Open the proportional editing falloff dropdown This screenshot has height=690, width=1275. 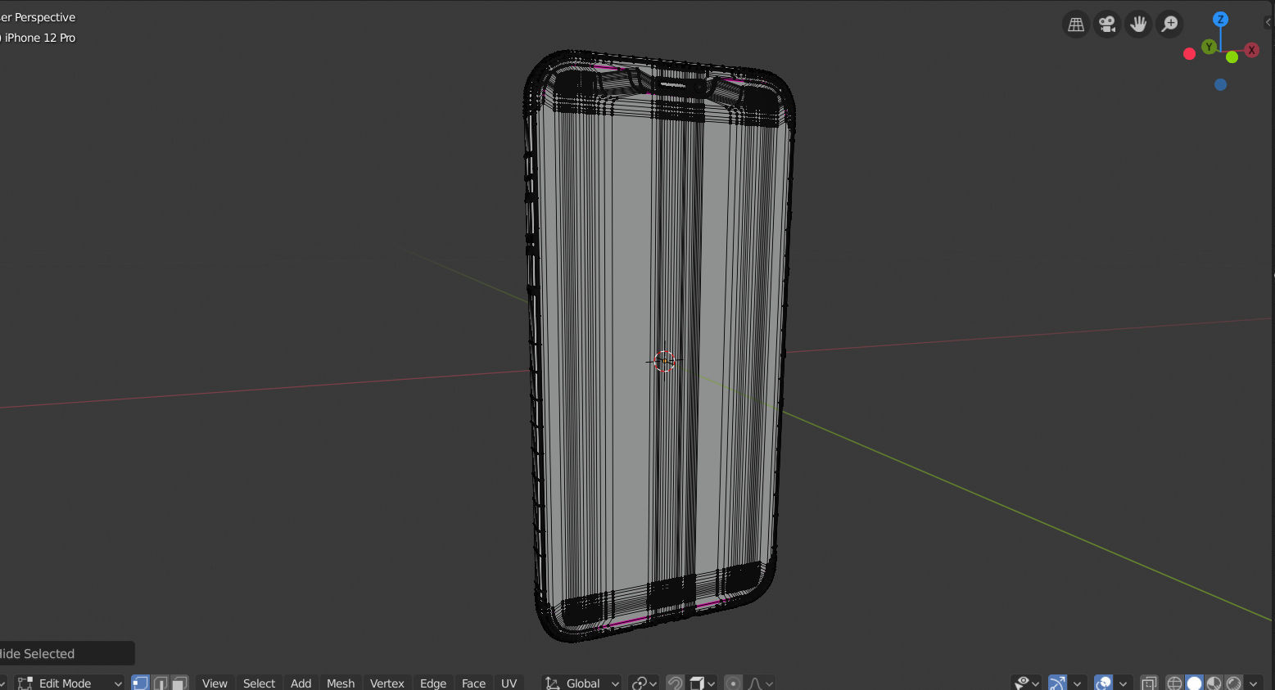click(760, 683)
